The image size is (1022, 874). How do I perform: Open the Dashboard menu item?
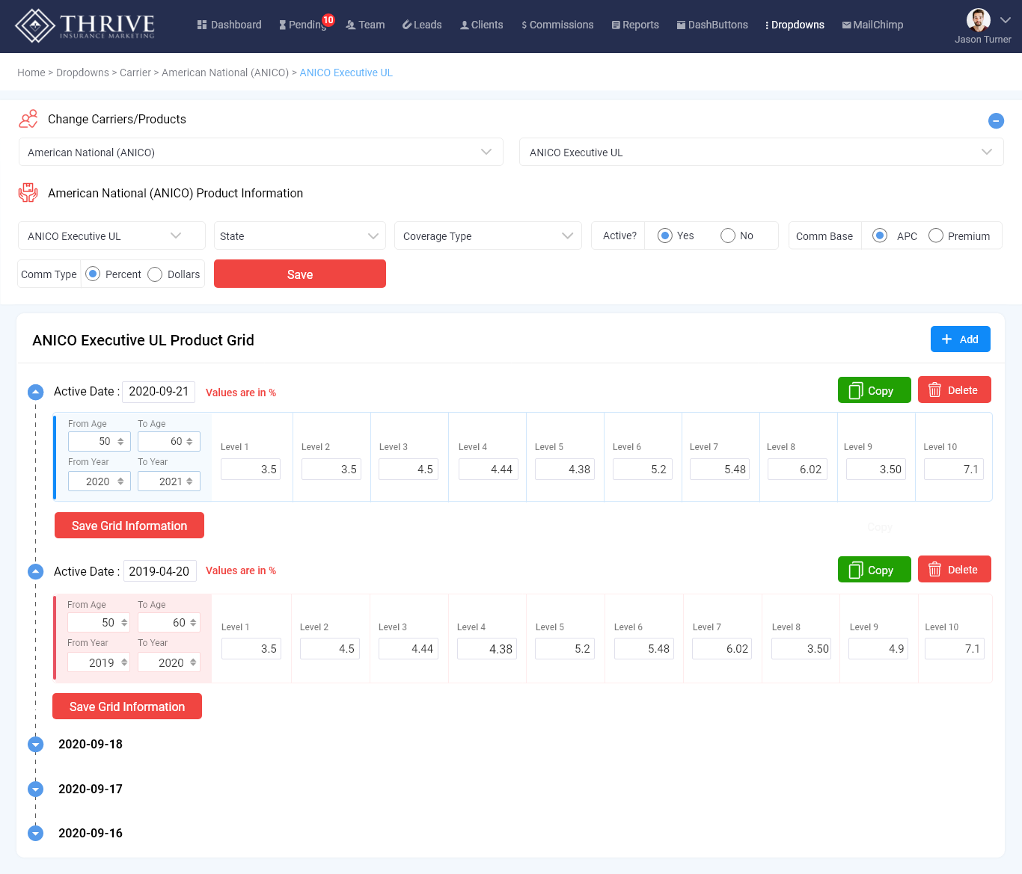(229, 25)
